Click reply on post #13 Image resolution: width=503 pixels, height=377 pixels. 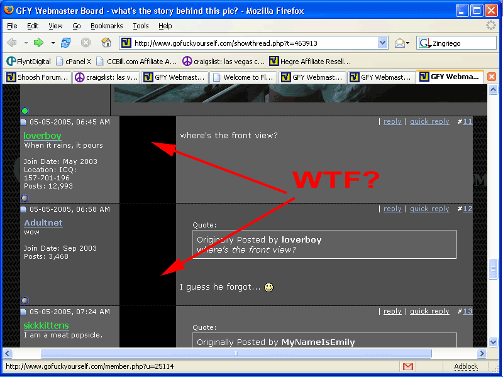click(x=392, y=311)
